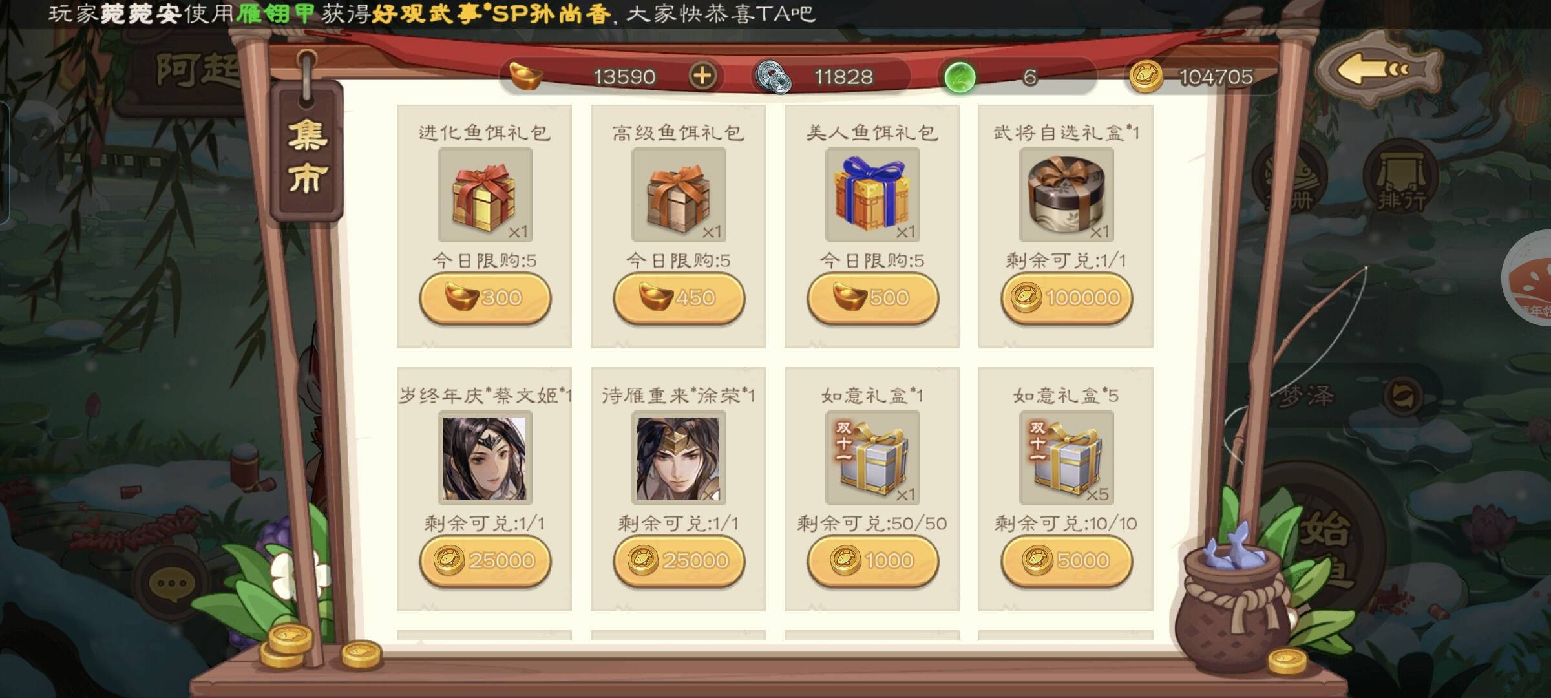View 涂荣 character portrait
This screenshot has width=1551, height=698.
coord(679,458)
